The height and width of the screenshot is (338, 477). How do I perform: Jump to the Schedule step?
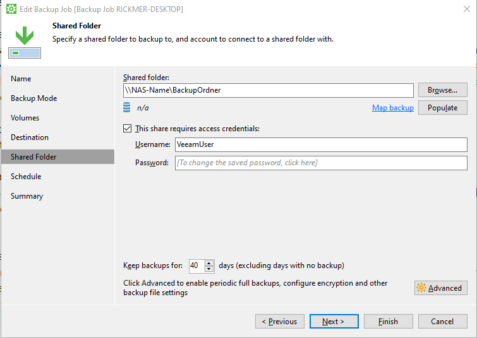[x=26, y=177]
